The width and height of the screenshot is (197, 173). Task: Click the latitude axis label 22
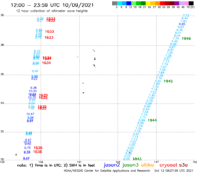[x=2, y=131]
